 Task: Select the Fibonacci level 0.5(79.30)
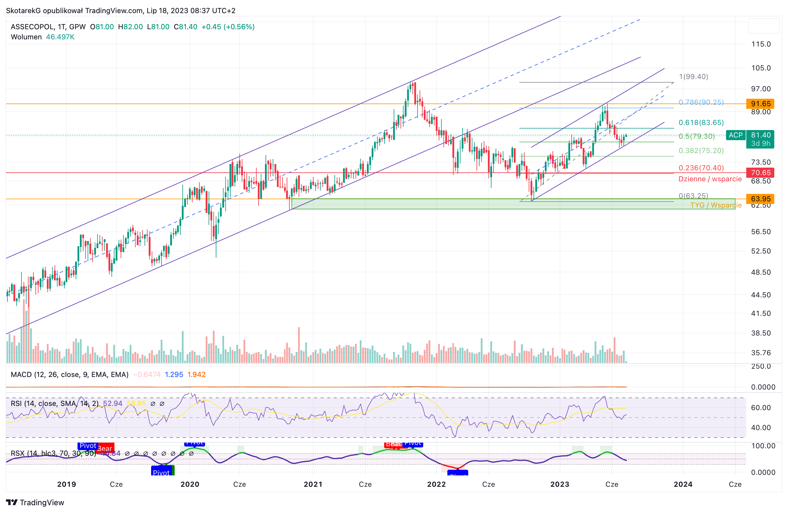point(697,136)
